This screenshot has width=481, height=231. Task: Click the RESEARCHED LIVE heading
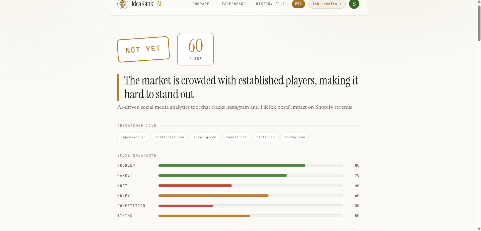[x=137, y=126]
